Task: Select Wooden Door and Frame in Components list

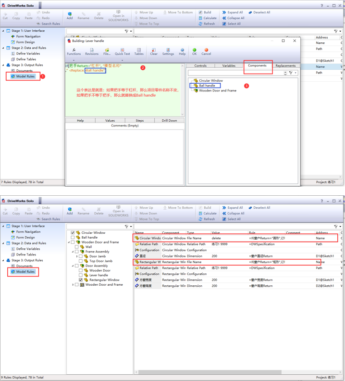Action: [215, 90]
